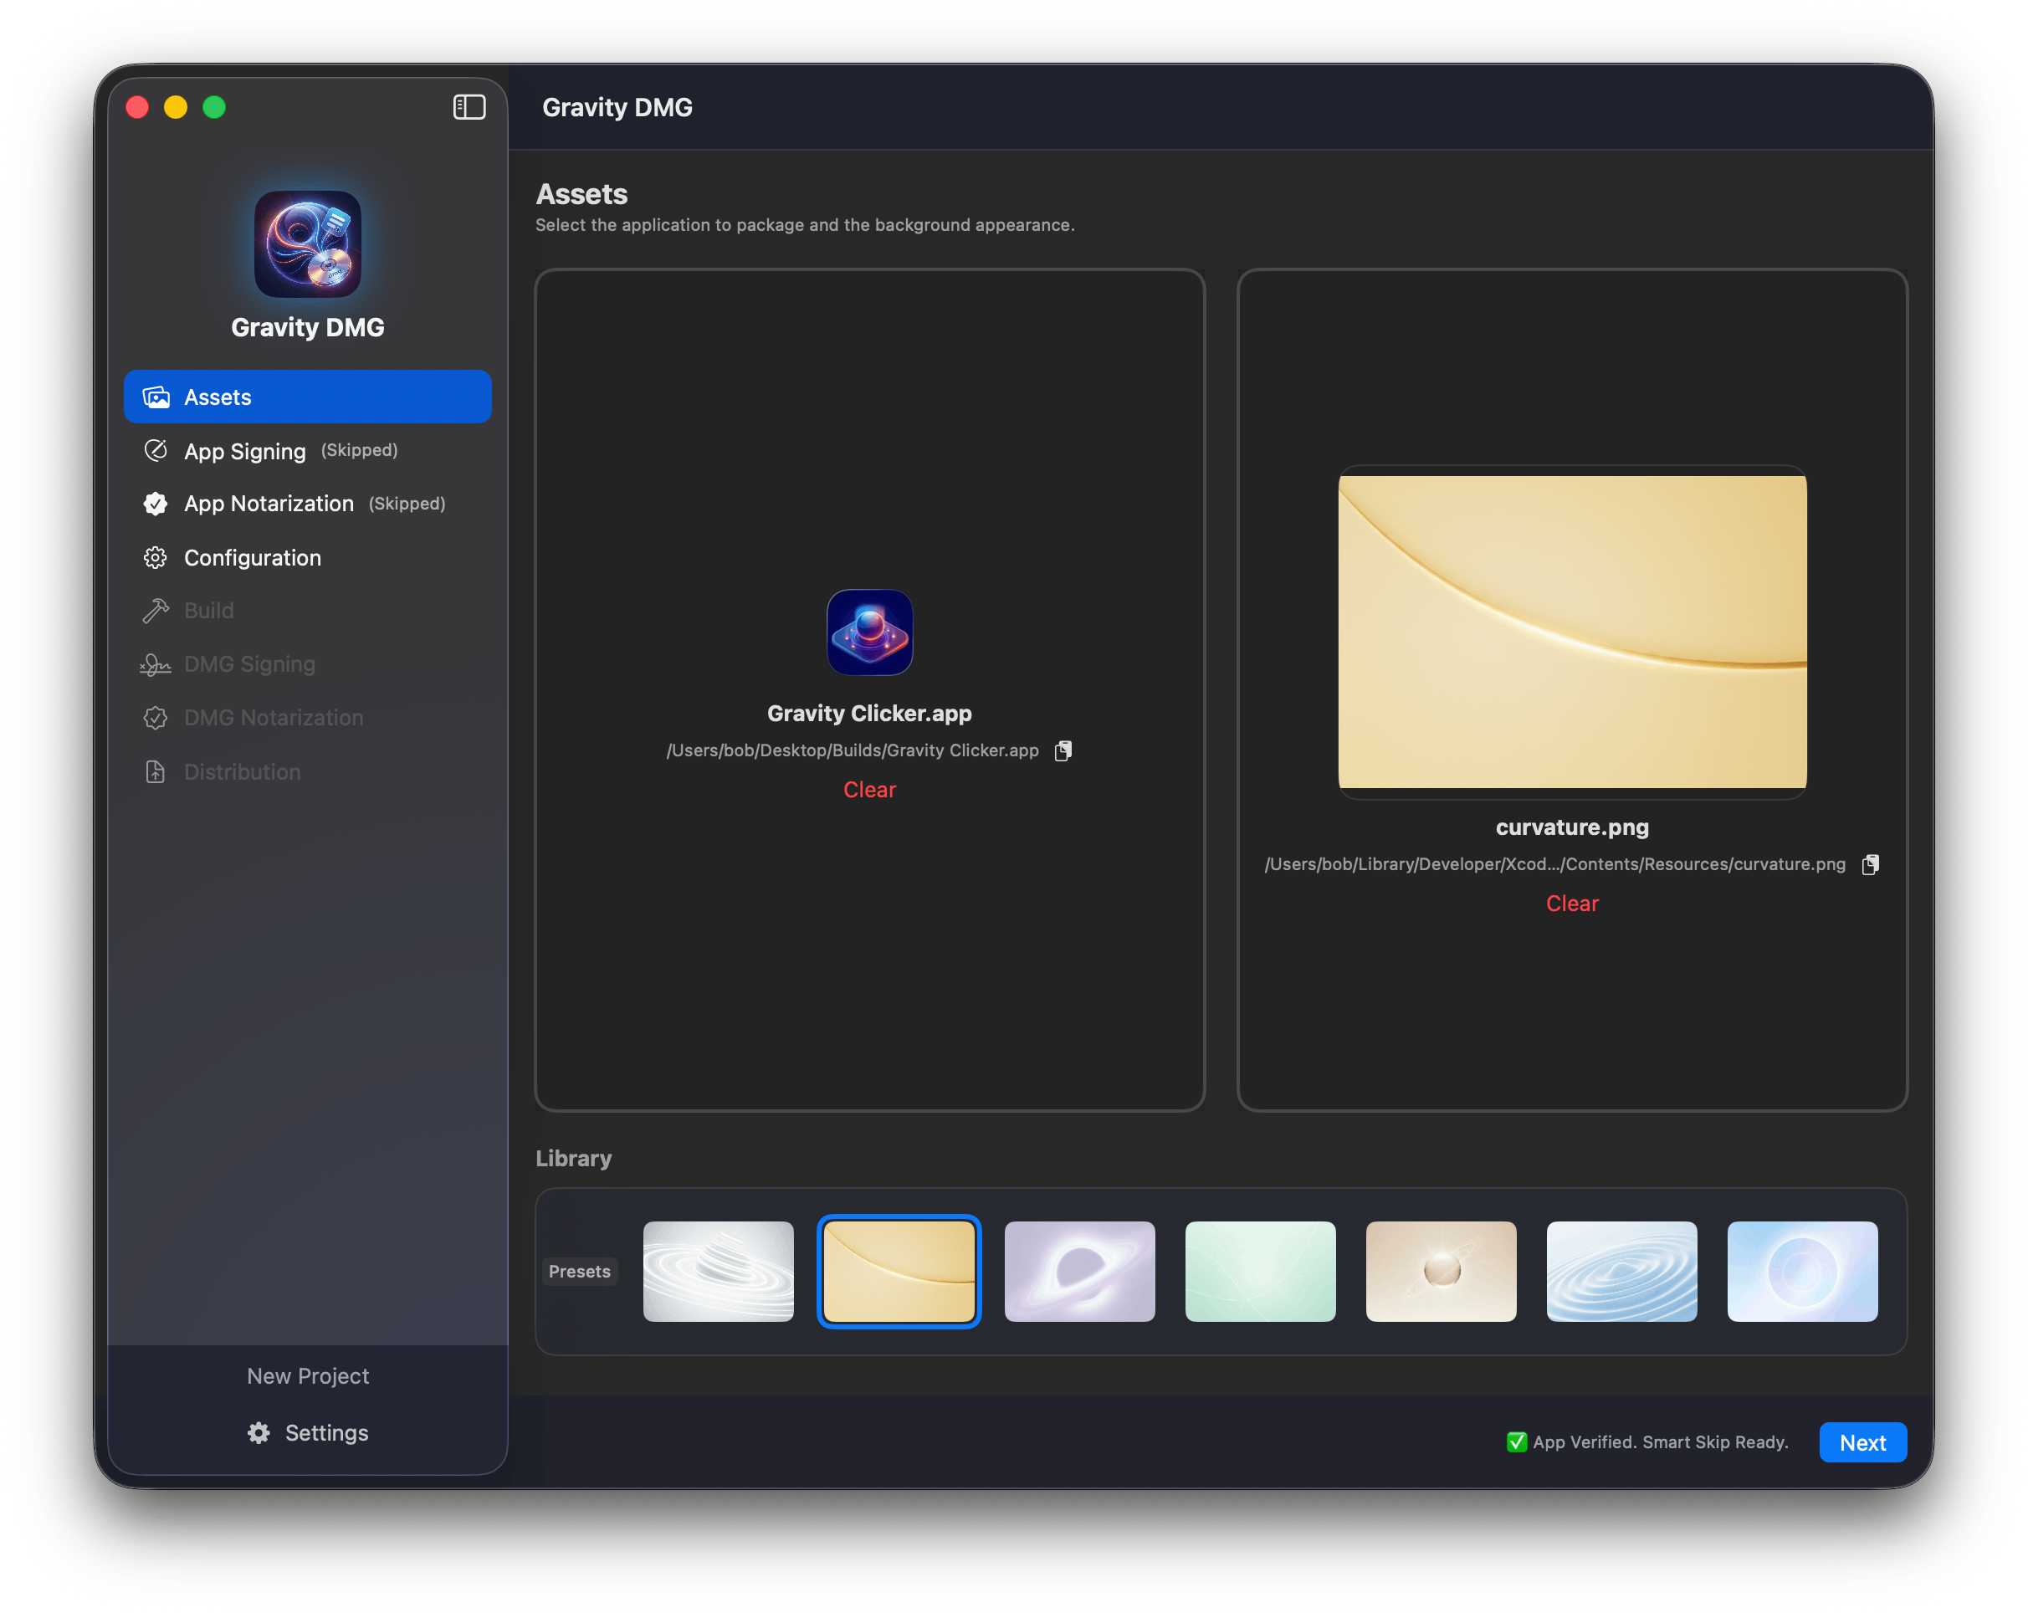Image resolution: width=2028 pixels, height=1613 pixels.
Task: Pick the mint green preset background
Action: click(1259, 1272)
